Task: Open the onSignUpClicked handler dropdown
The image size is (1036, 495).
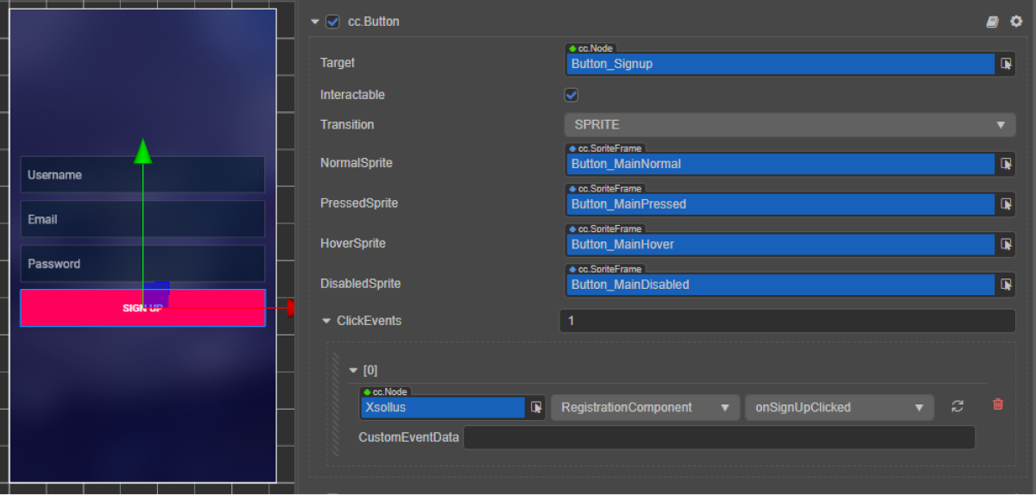Action: (x=838, y=407)
